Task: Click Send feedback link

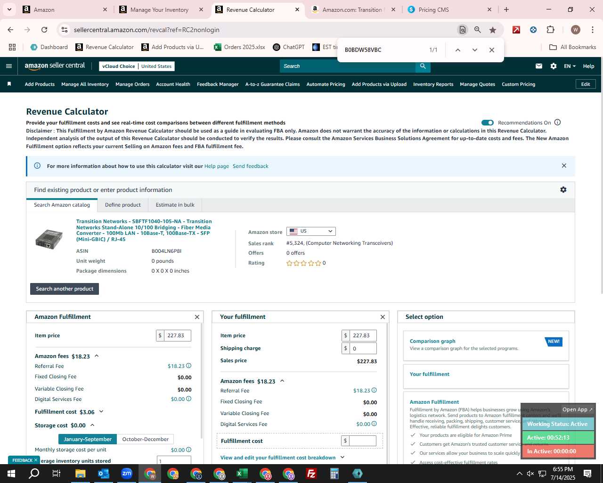Action: coord(251,166)
